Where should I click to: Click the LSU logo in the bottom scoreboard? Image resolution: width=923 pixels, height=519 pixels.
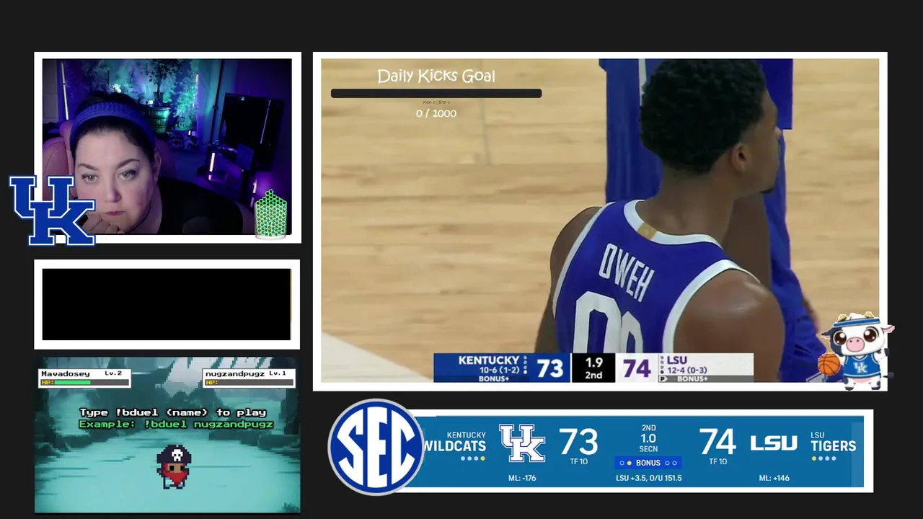(x=774, y=443)
